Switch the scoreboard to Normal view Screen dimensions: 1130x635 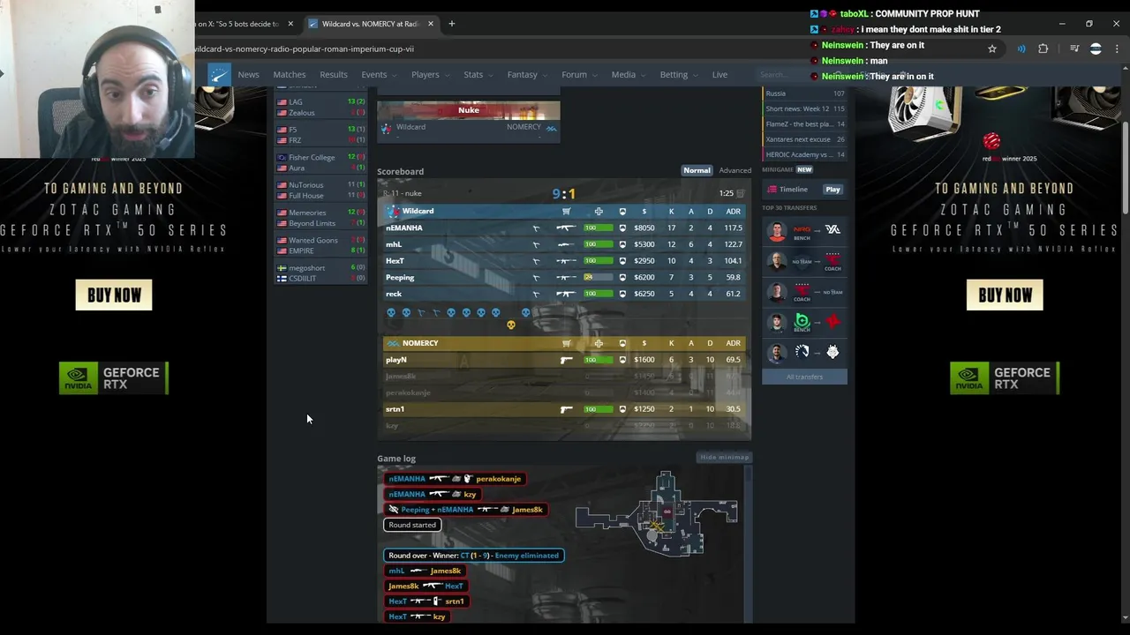point(697,170)
